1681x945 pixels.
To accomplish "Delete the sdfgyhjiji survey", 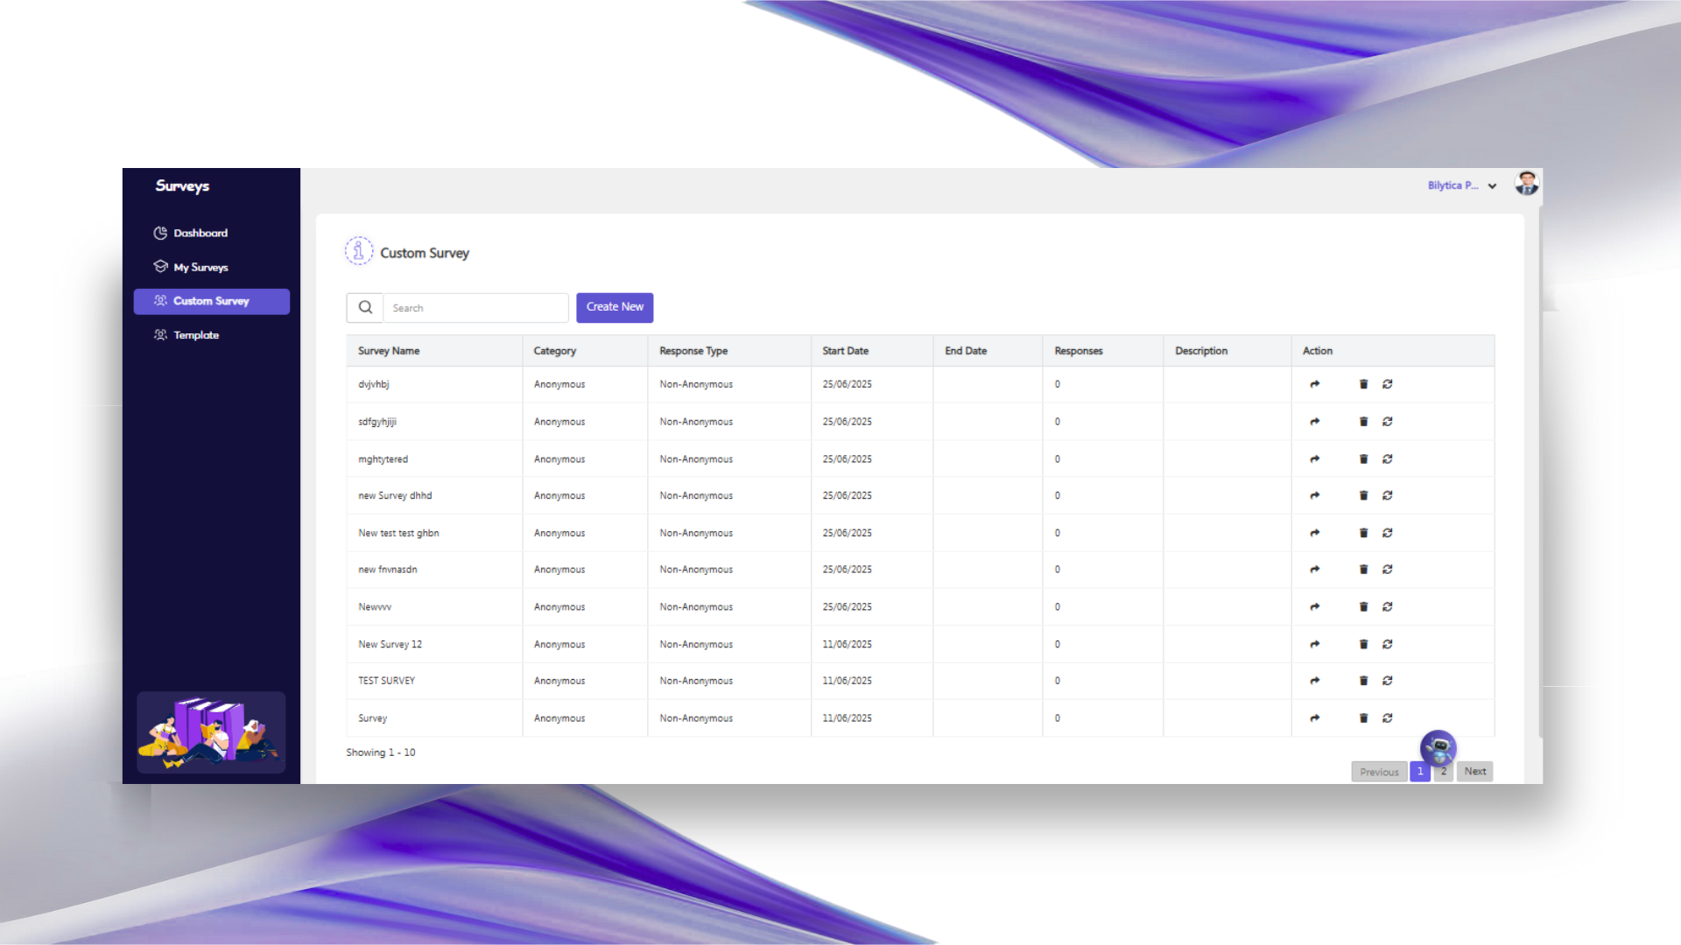I will [1363, 422].
